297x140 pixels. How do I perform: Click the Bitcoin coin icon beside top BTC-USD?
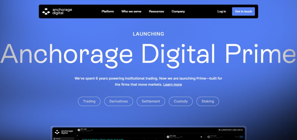(x=79, y=130)
